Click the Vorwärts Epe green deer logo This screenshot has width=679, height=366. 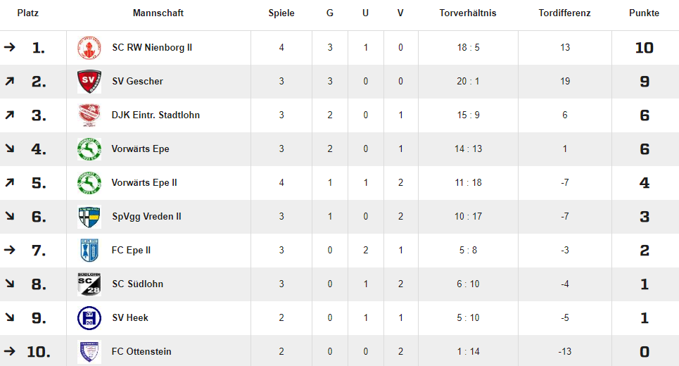tap(89, 149)
